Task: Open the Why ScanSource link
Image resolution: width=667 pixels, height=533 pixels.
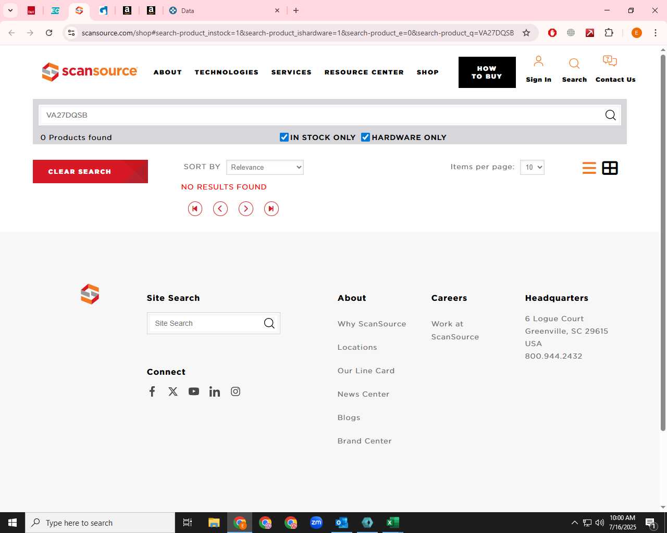Action: 372,324
